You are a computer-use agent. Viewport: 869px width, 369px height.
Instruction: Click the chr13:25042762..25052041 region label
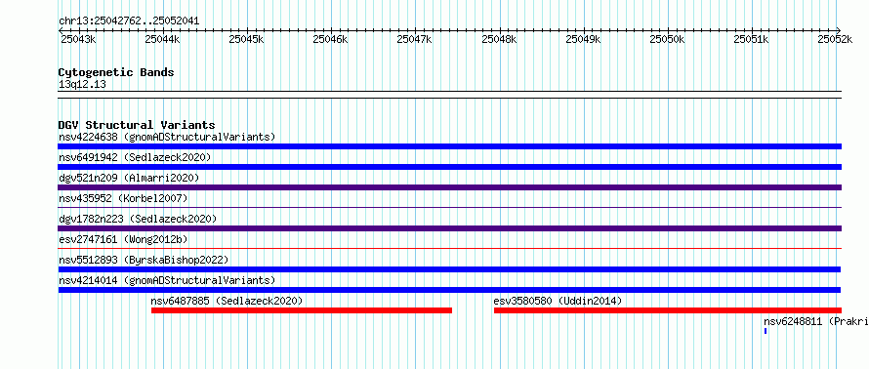pyautogui.click(x=129, y=21)
